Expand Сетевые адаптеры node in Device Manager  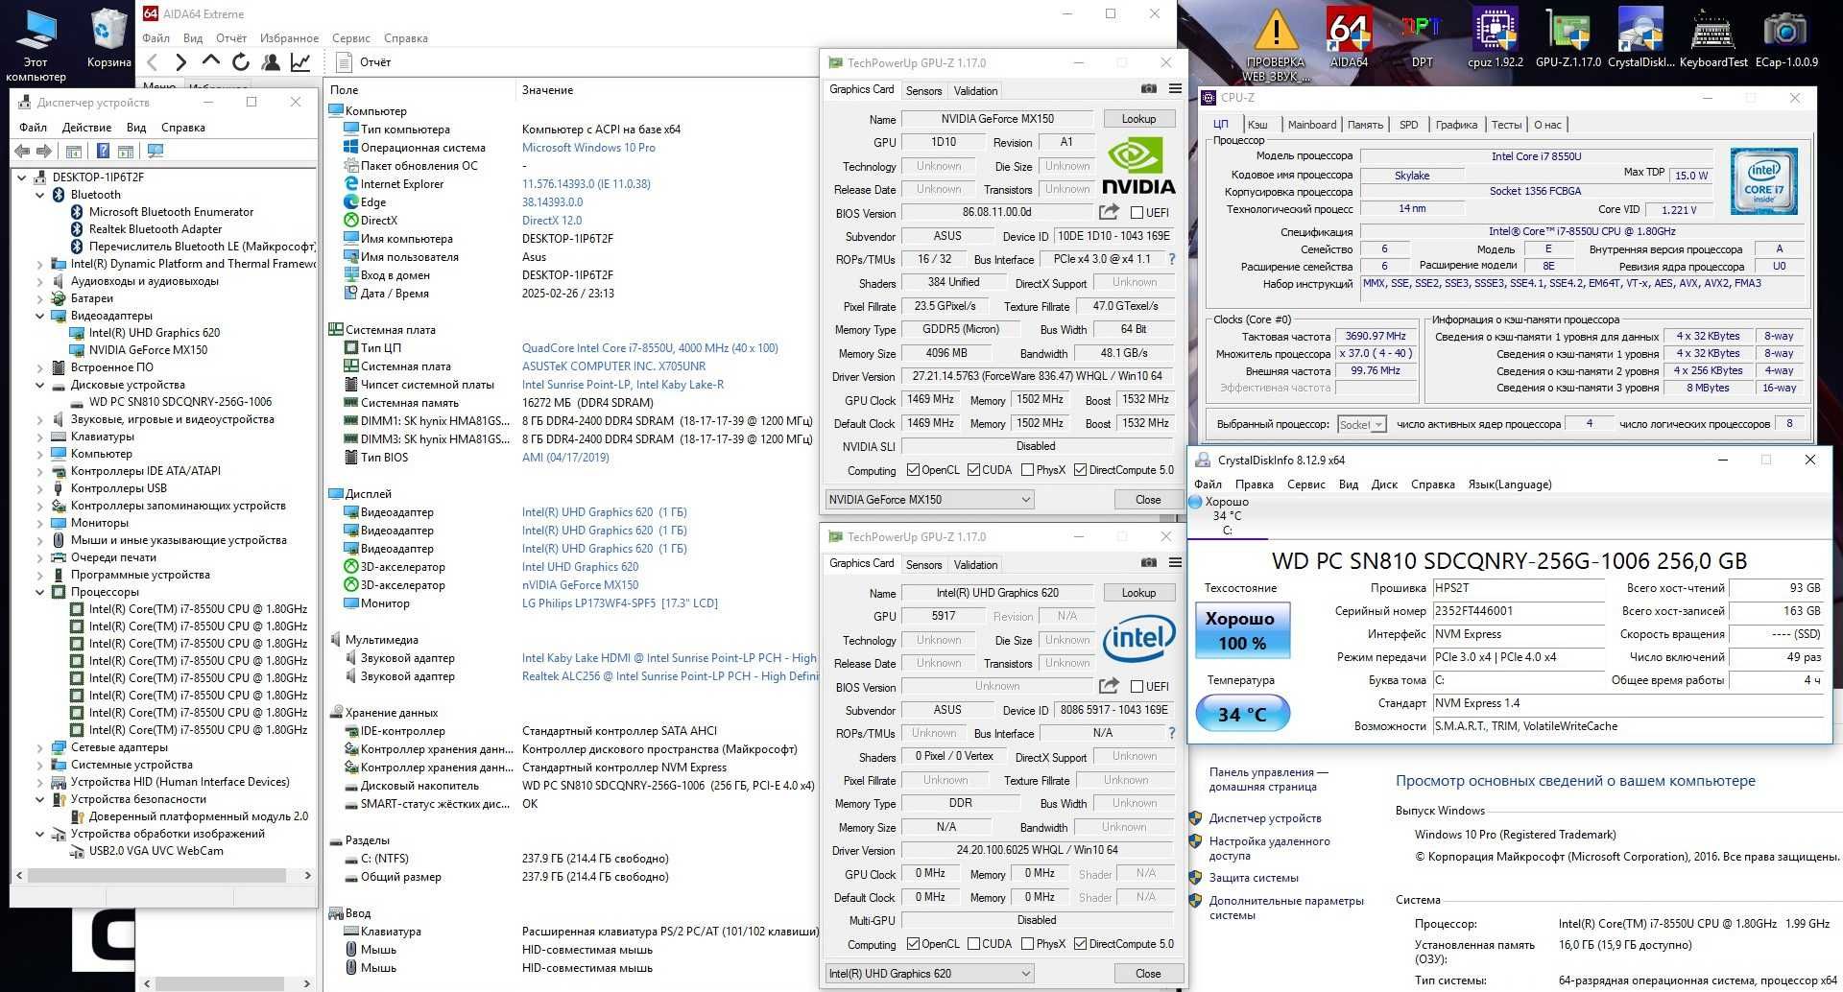(x=40, y=747)
